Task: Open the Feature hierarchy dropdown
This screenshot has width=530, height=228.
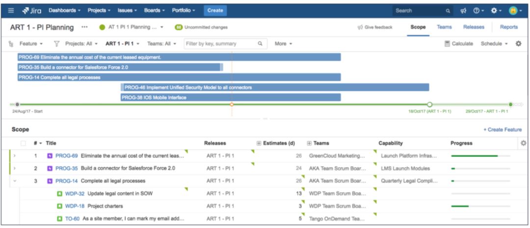Action: [31, 44]
